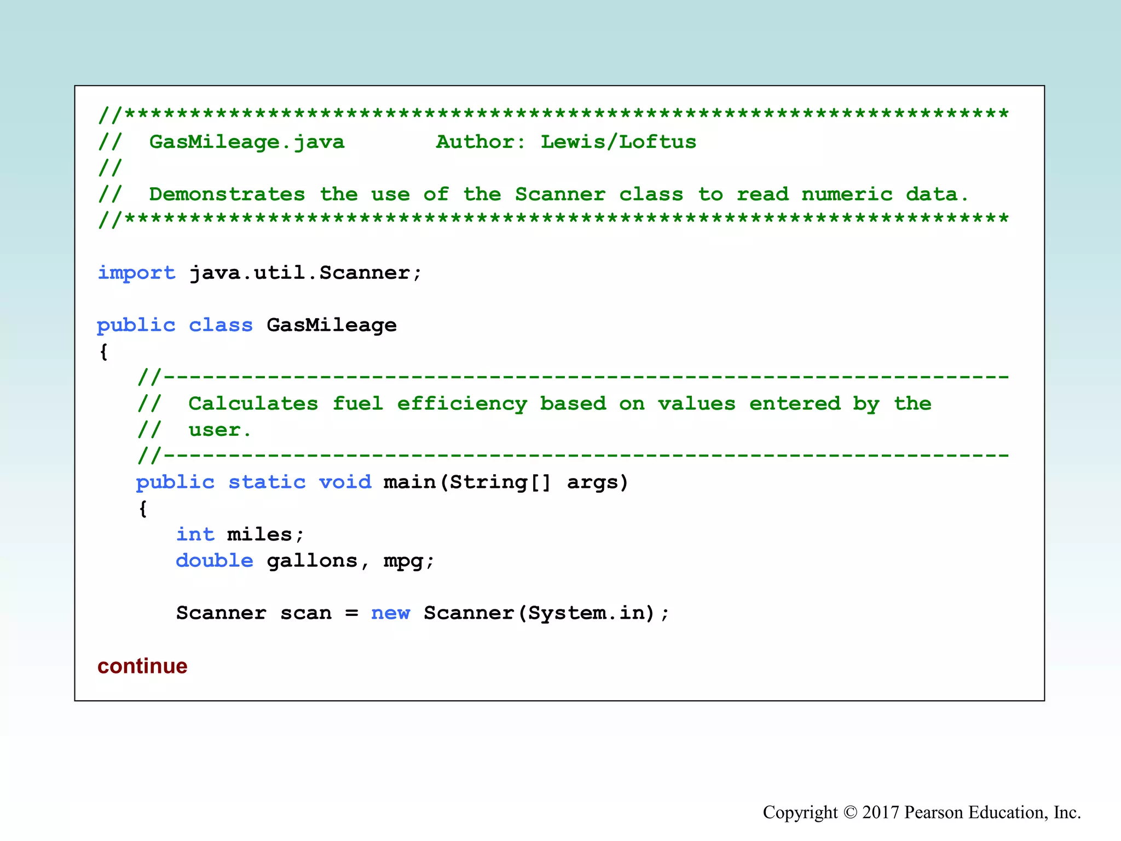Click 'main(String[] args)' method signature
The image size is (1121, 841).
click(x=506, y=482)
